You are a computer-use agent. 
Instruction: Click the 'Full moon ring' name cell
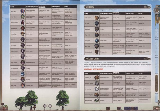[89, 89]
